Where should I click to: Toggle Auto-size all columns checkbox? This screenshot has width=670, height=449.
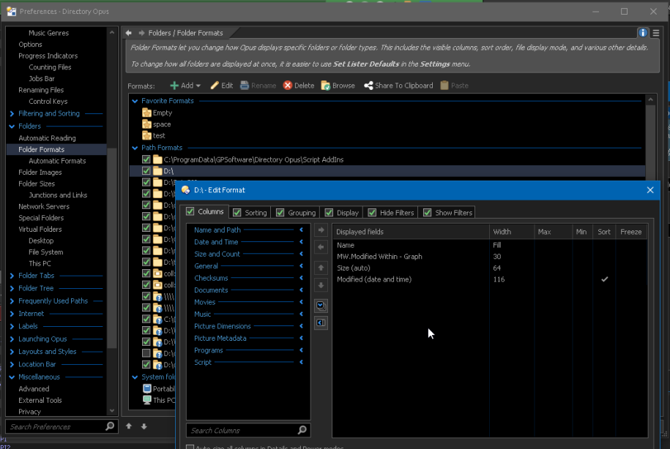(x=190, y=447)
